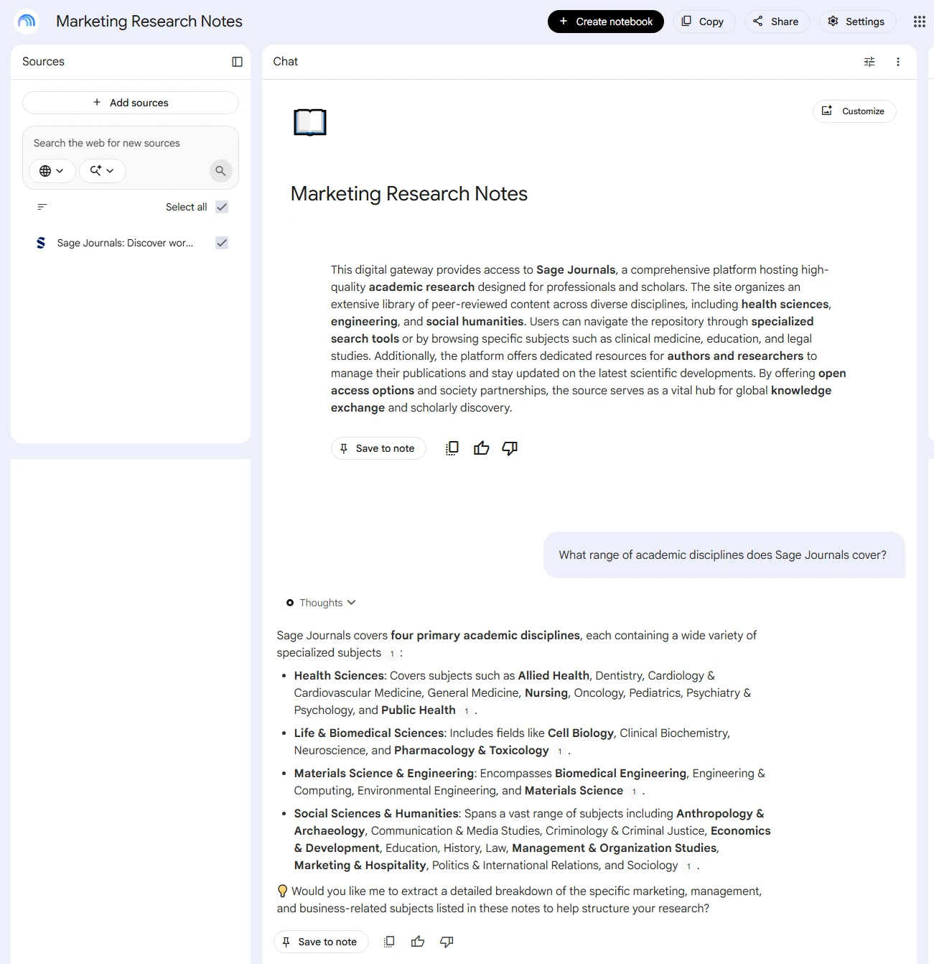Uncheck the Sage Journals source checkbox

point(222,243)
